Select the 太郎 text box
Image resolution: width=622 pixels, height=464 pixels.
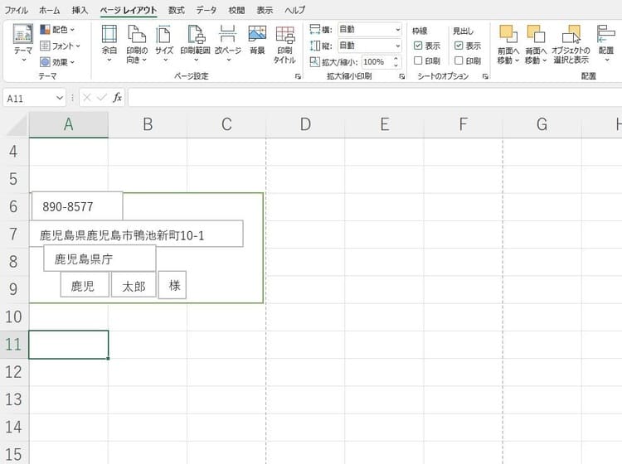click(134, 284)
